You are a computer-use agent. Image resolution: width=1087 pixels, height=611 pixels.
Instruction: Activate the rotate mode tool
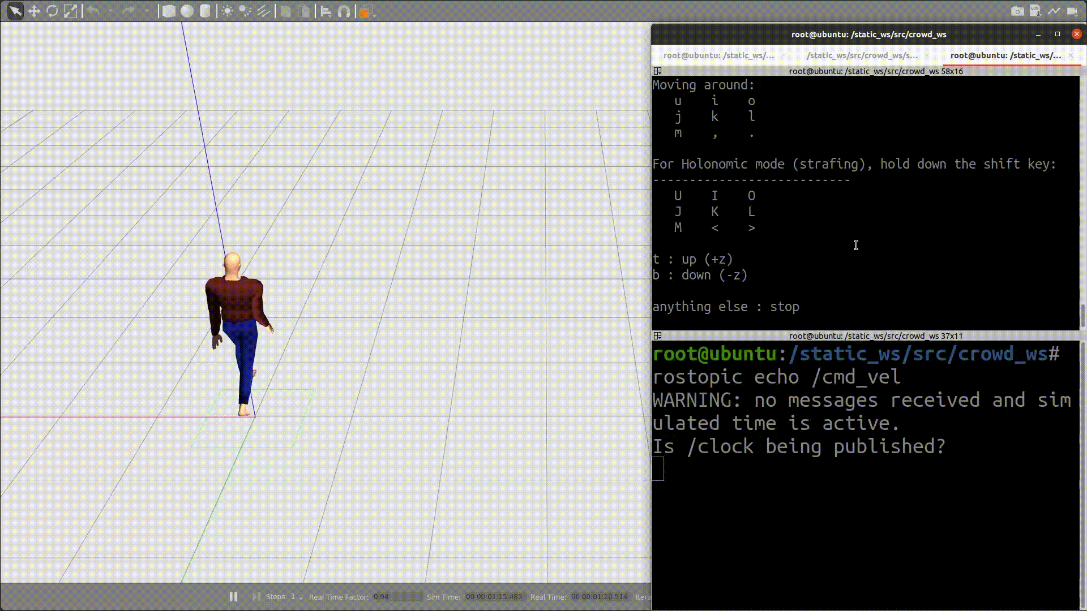click(52, 11)
